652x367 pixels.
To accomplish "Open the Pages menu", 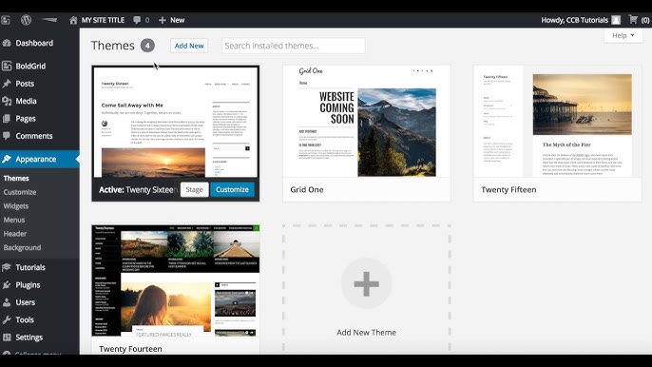I will 26,119.
